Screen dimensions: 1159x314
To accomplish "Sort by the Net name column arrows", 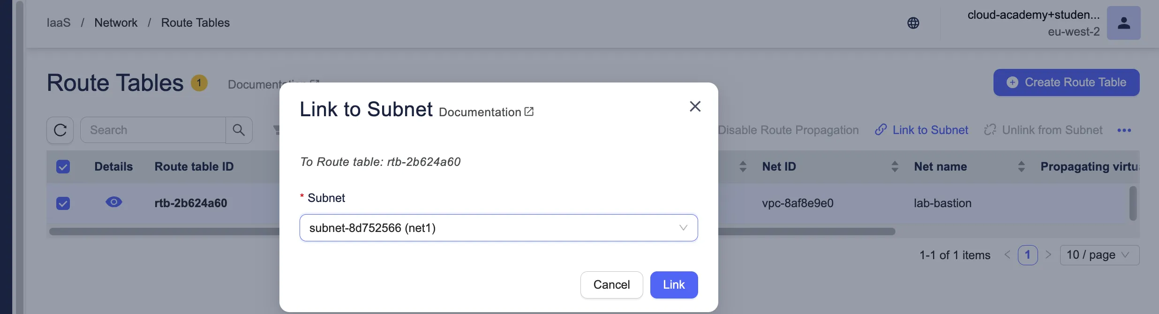I will tap(1021, 166).
